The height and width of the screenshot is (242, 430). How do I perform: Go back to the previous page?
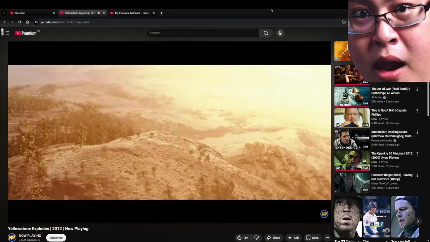point(5,22)
